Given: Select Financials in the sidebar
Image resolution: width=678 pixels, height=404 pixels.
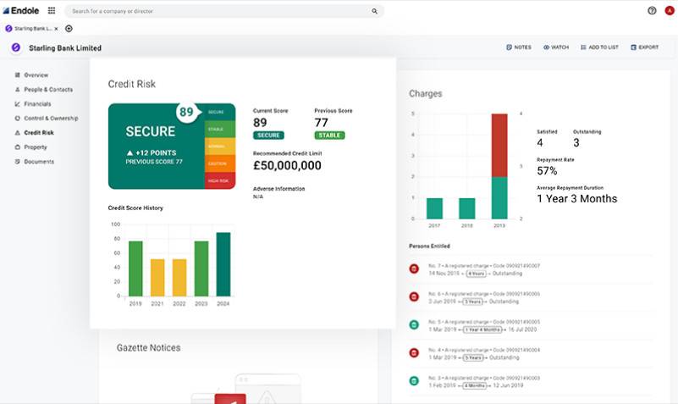Looking at the screenshot, I should click(x=37, y=104).
